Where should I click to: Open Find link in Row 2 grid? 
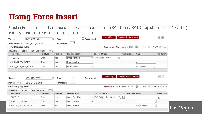118,86
